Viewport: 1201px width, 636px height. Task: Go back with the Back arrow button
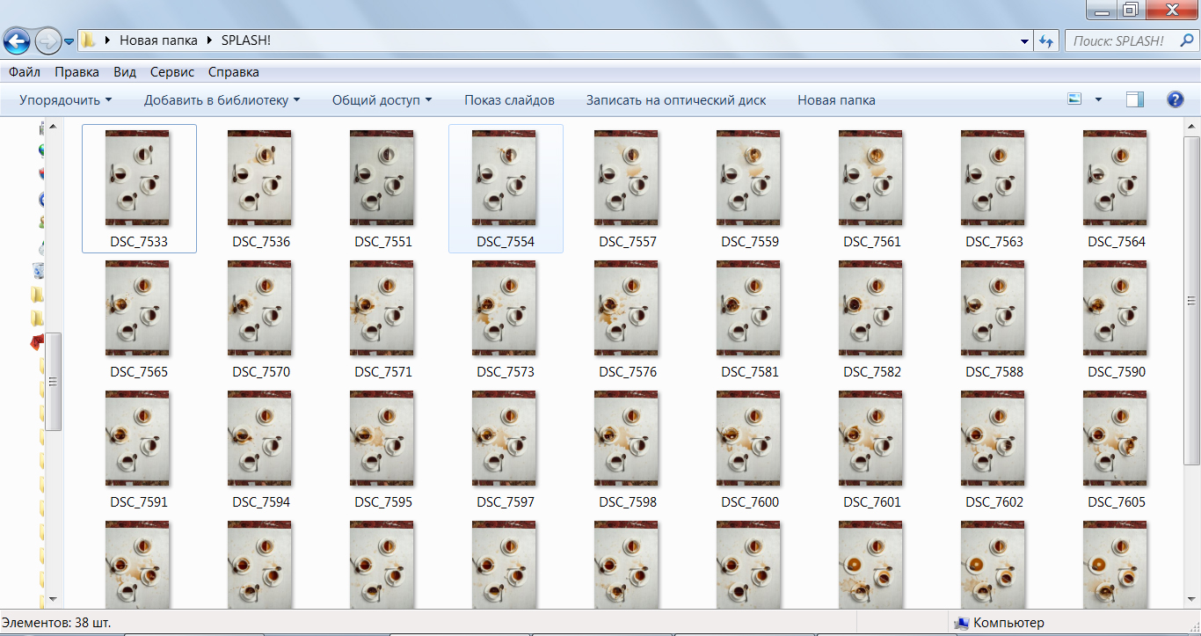[x=18, y=40]
